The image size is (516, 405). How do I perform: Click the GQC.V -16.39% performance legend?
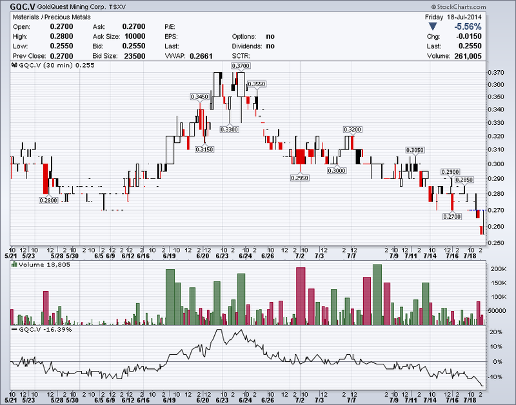[45, 329]
